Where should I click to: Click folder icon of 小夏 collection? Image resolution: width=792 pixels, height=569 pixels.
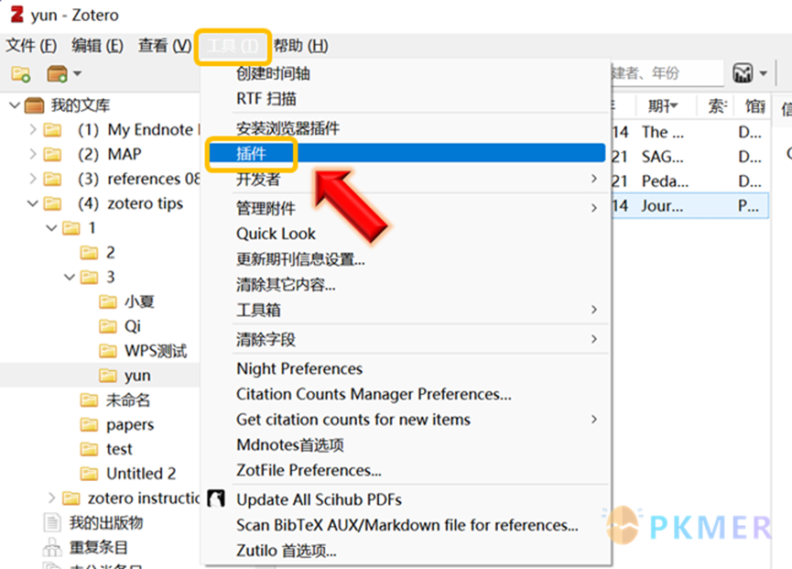(x=108, y=302)
